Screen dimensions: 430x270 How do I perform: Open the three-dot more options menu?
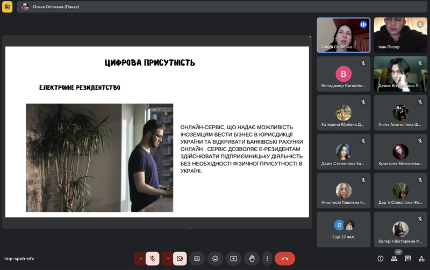[267, 259]
